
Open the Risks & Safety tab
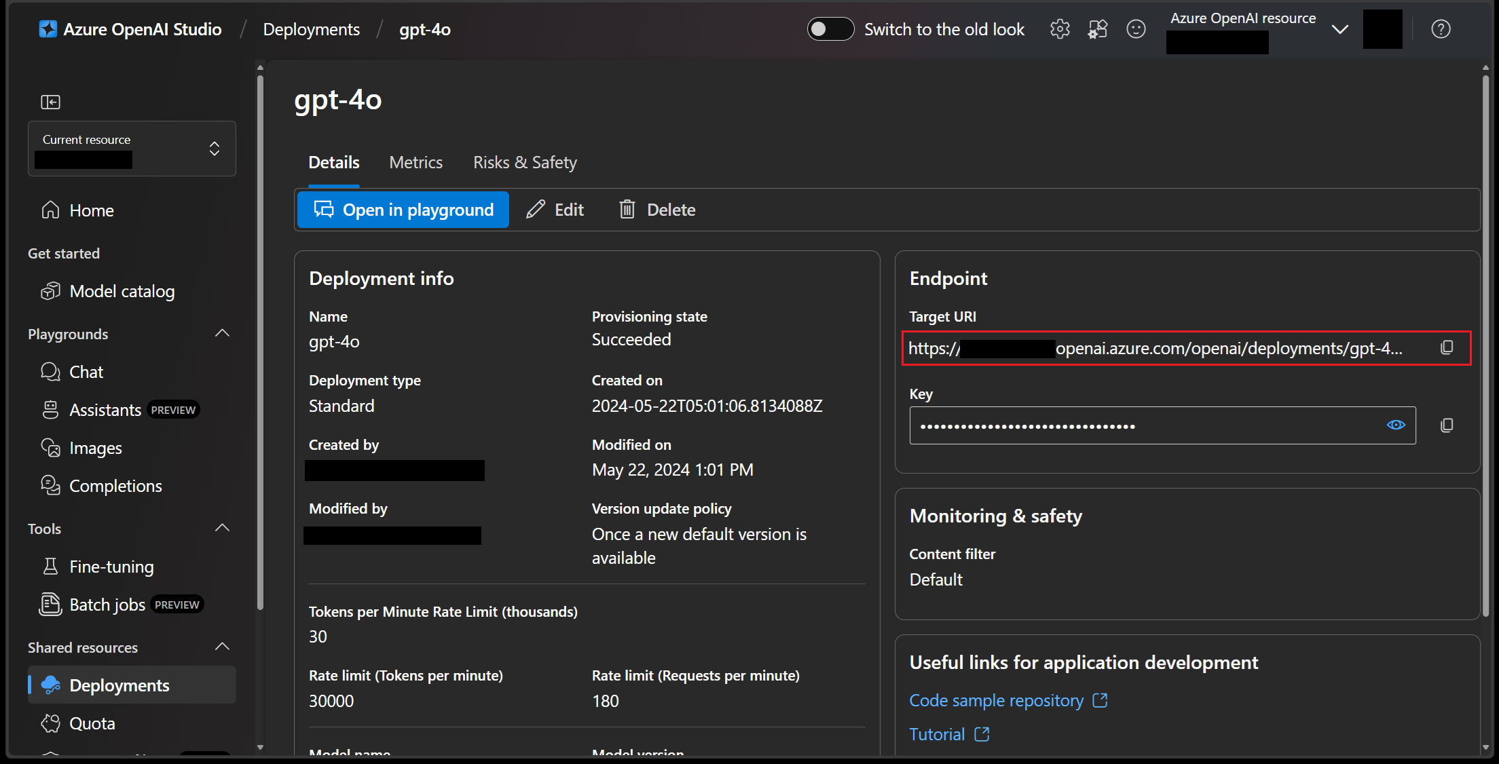[x=525, y=162]
